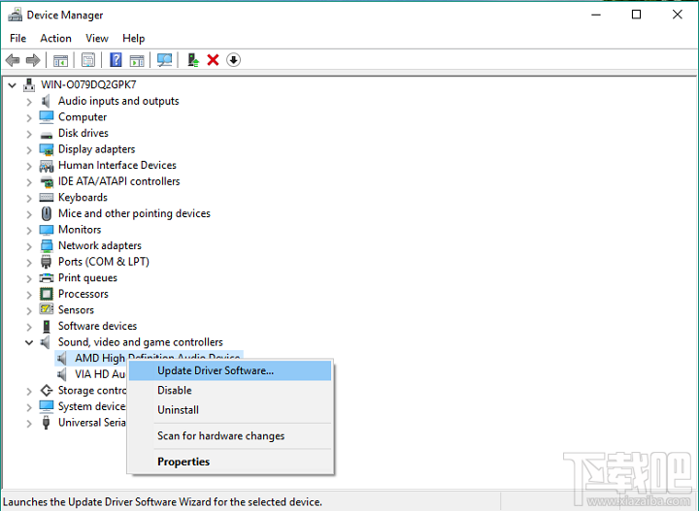
Task: Click the Mice and other pointing devices icon
Action: pos(47,213)
